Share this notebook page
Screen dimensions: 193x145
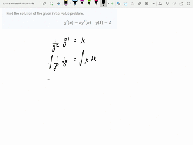(181, 4)
